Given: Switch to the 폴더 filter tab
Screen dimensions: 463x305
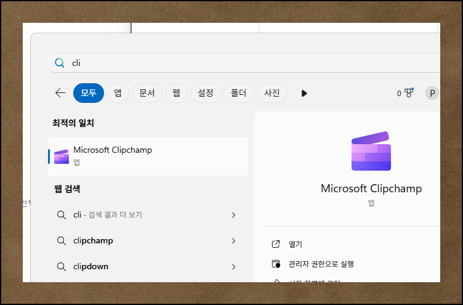Looking at the screenshot, I should point(239,93).
